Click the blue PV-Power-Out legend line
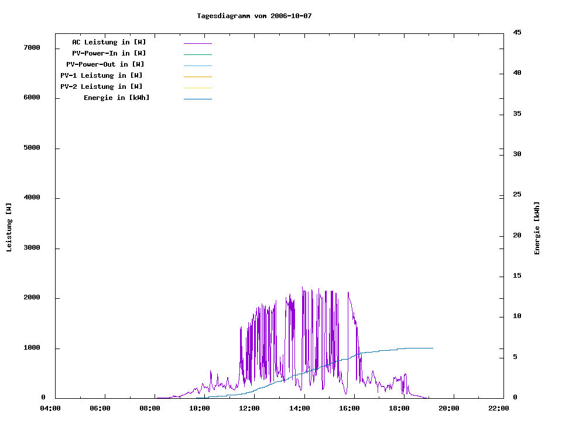Screen dimensions: 562x421 tap(197, 65)
